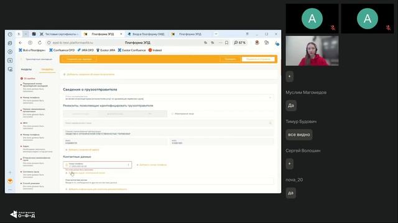Viewport: 398px width, 223px height.
Task: Select the presenter webcam thumbnail
Action: coord(312,51)
